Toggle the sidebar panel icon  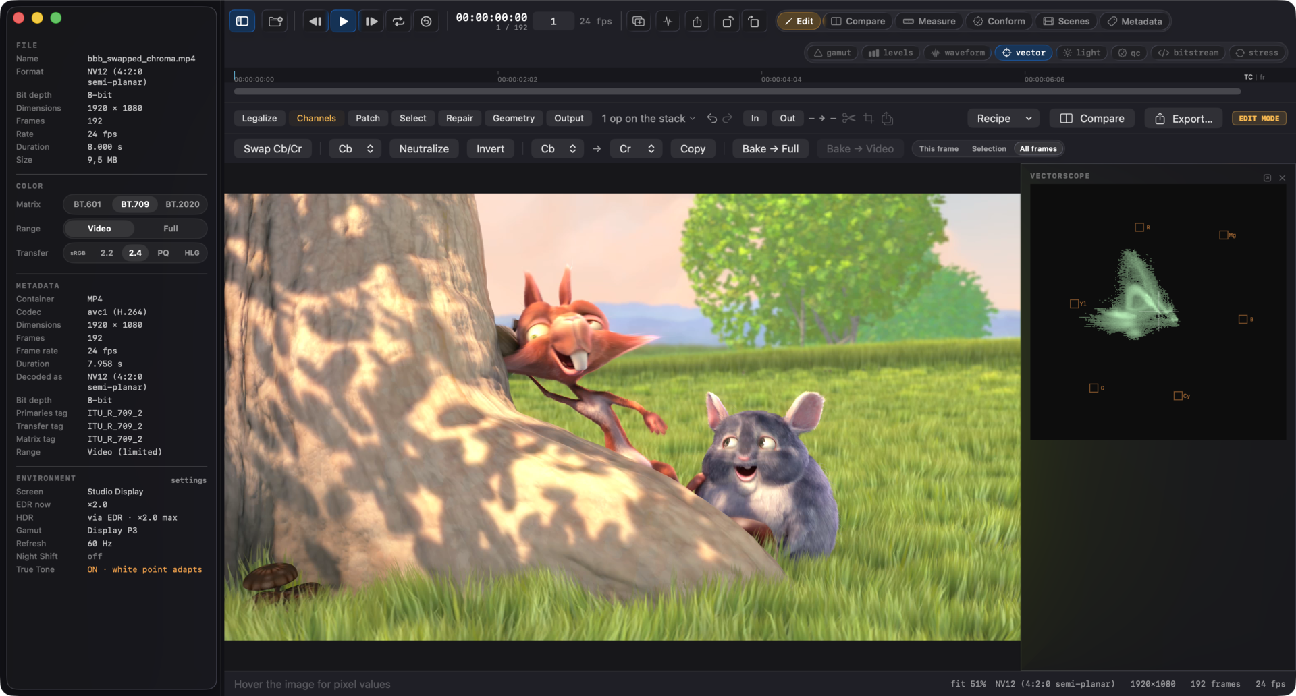pyautogui.click(x=242, y=21)
